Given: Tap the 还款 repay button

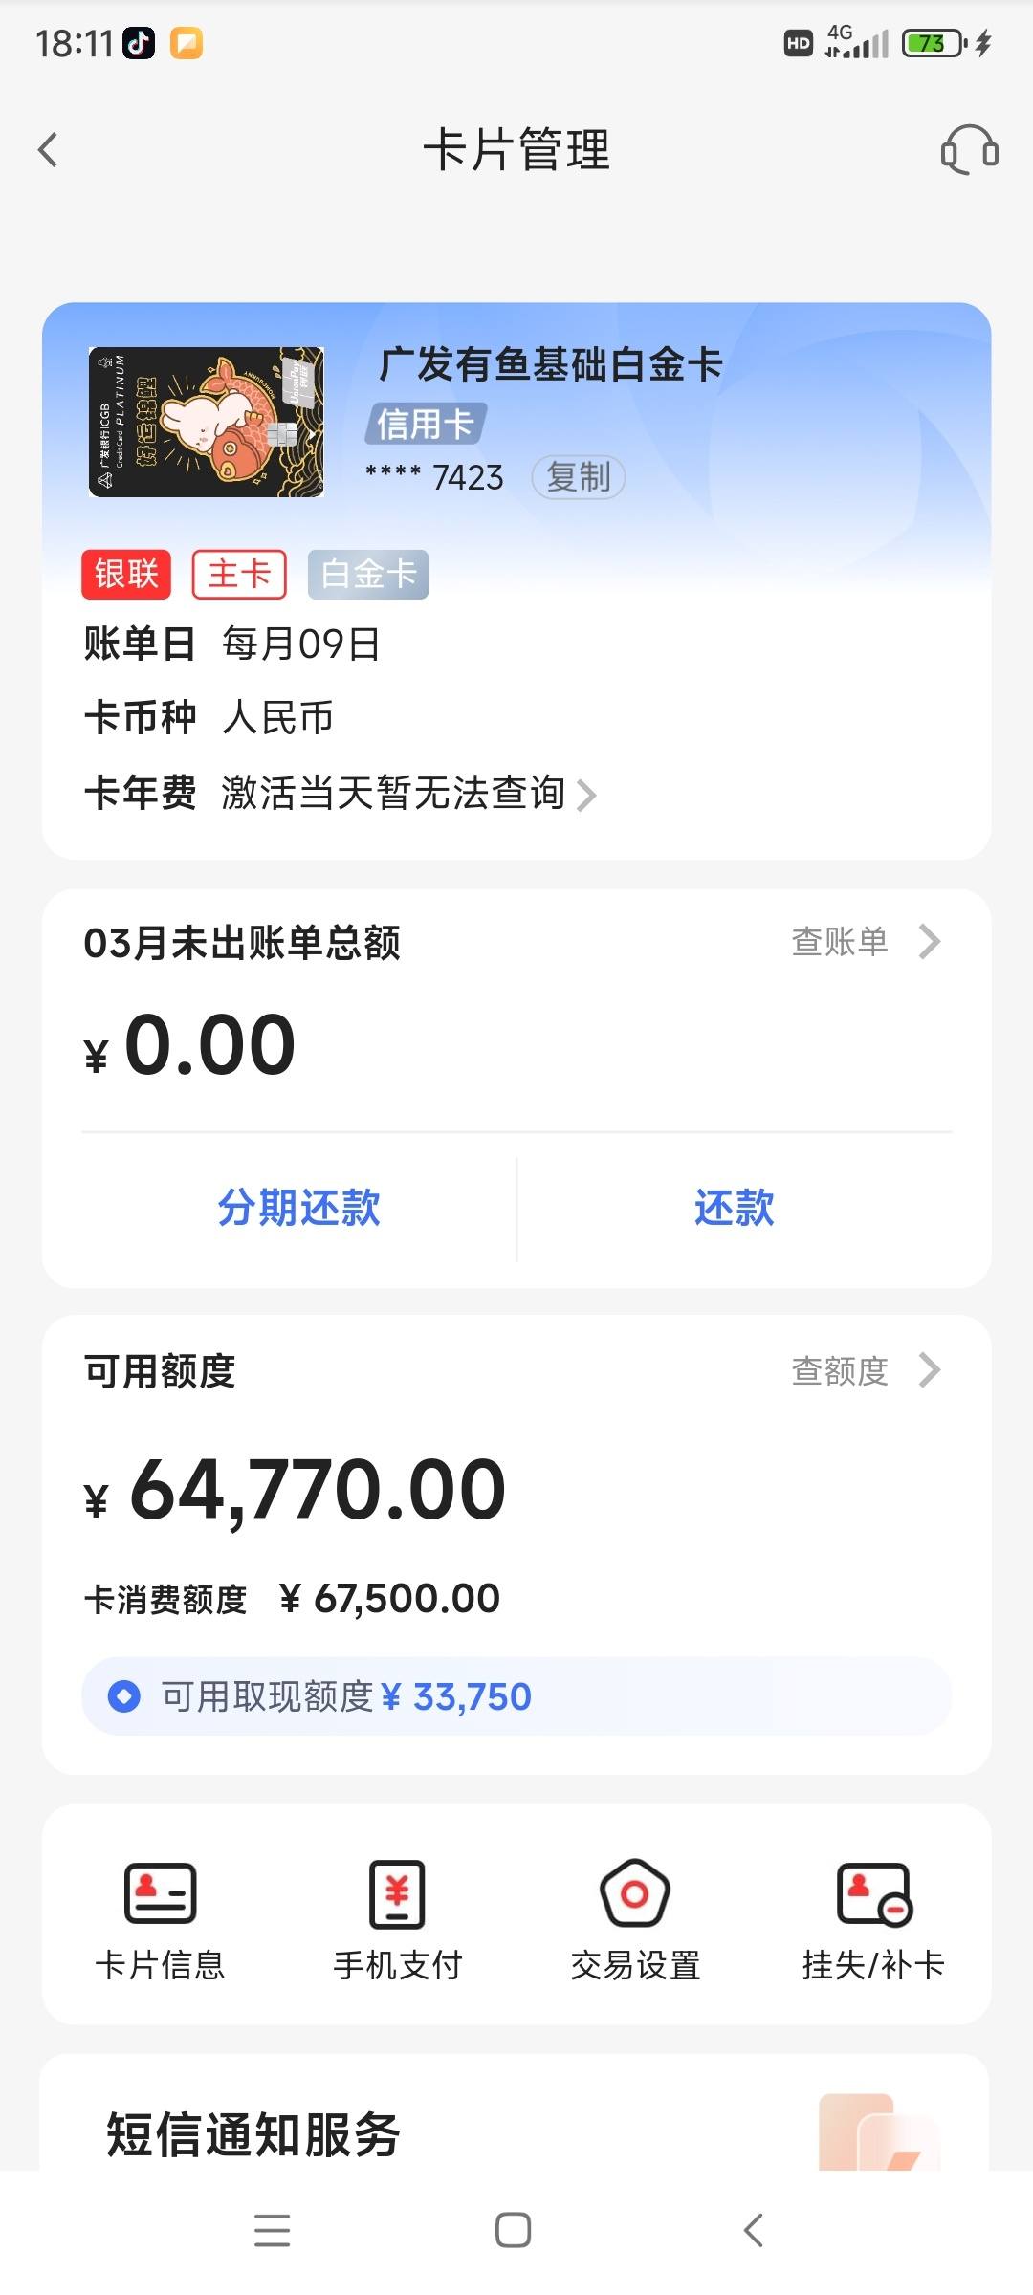Looking at the screenshot, I should [735, 1208].
